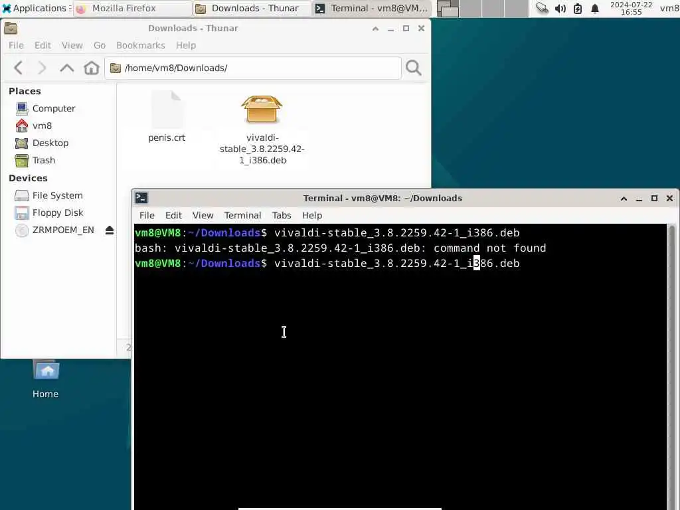The width and height of the screenshot is (680, 510).
Task: Eject the ZRMPOEM_EN disc
Action: click(x=110, y=230)
